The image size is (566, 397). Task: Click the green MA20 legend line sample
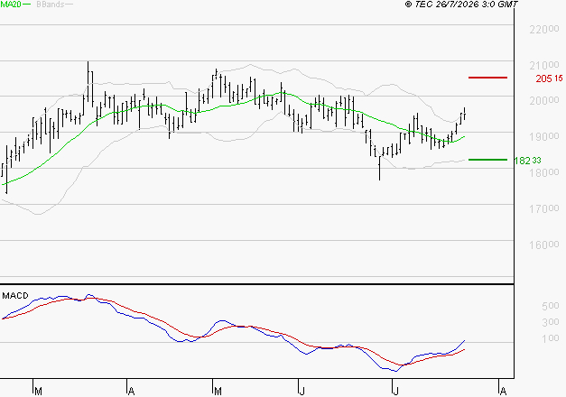27,5
